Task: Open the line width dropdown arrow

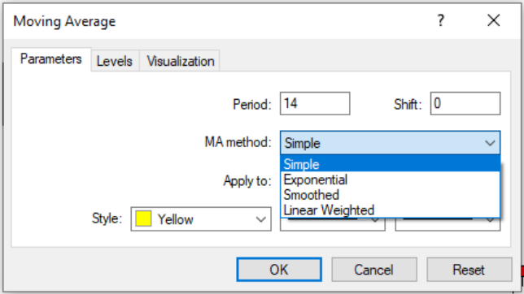Action: 491,220
